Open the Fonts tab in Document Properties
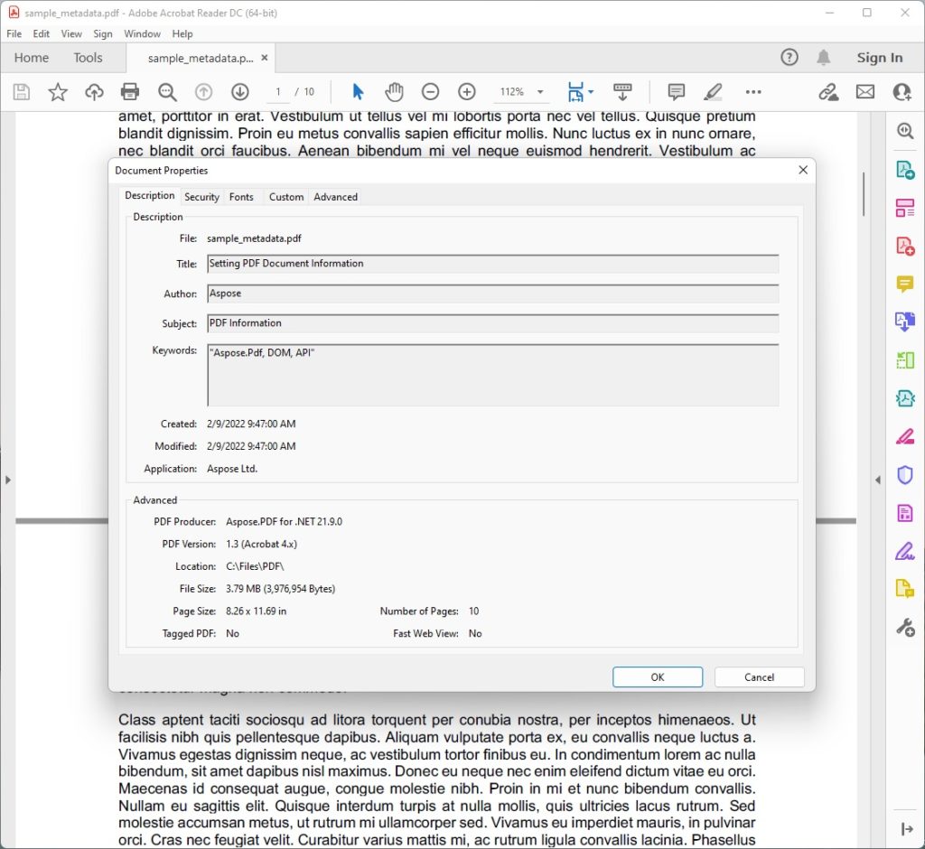 tap(241, 197)
